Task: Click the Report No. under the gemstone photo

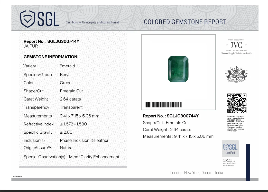Action: tap(171, 116)
